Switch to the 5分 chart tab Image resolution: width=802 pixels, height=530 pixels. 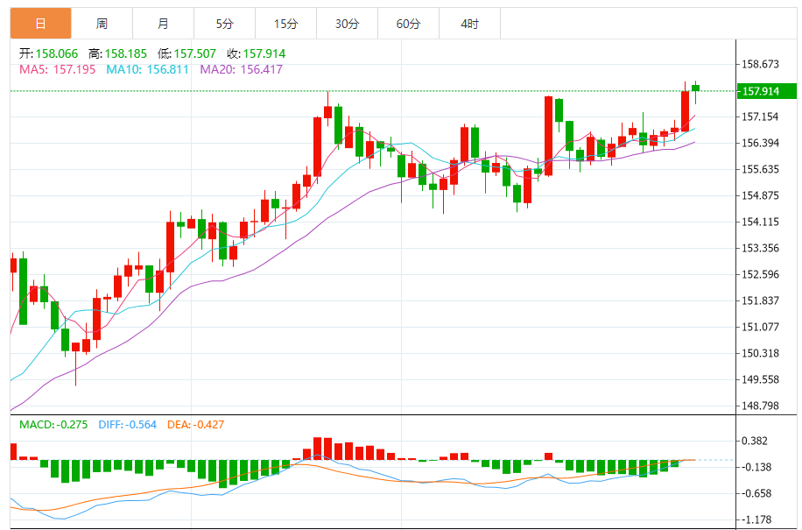point(225,24)
